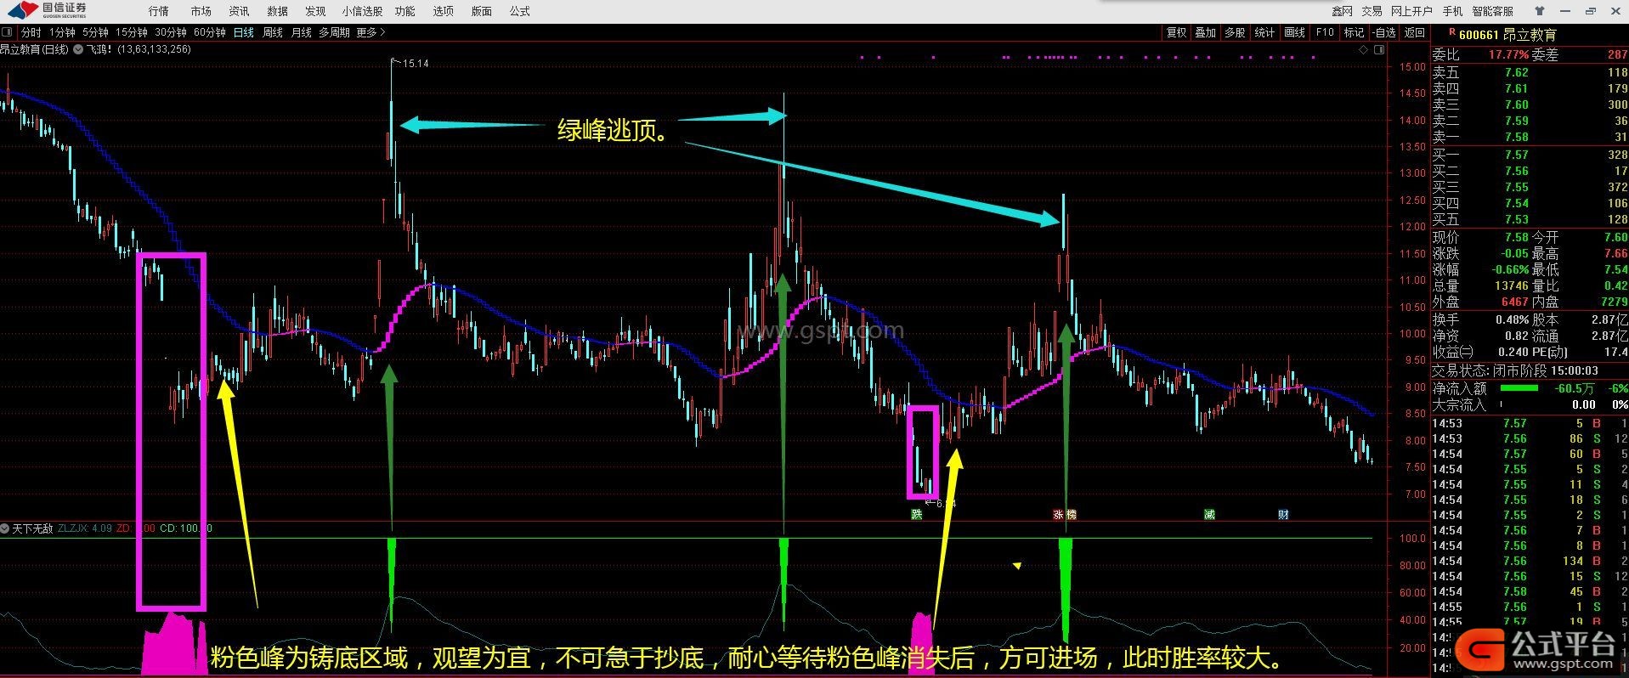Image resolution: width=1629 pixels, height=678 pixels.
Task: Open the 网上开户 link
Action: [x=1411, y=11]
